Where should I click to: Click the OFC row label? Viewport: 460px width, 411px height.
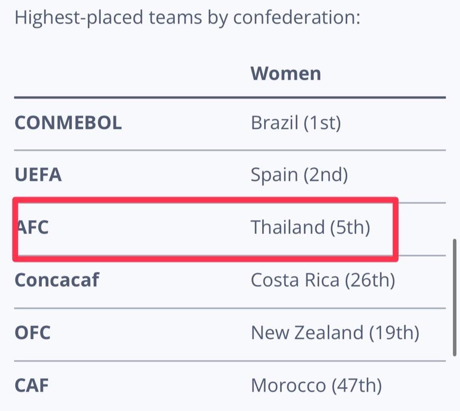coord(33,333)
